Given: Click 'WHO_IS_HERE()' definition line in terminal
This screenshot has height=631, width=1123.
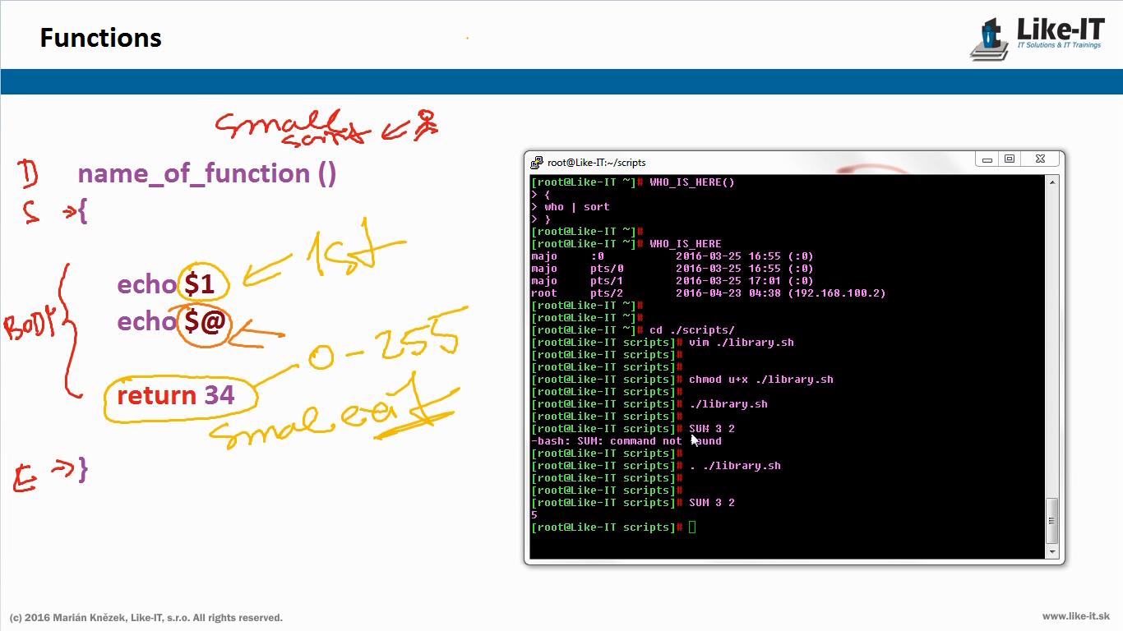Looking at the screenshot, I should coord(633,182).
